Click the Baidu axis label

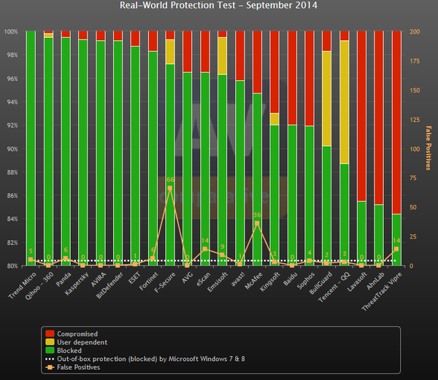291,279
